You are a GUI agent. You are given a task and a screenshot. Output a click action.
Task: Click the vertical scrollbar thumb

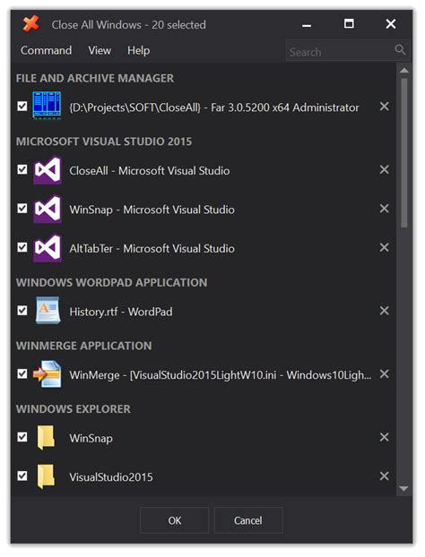404,153
